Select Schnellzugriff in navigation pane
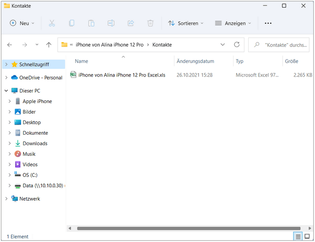 pyautogui.click(x=34, y=64)
